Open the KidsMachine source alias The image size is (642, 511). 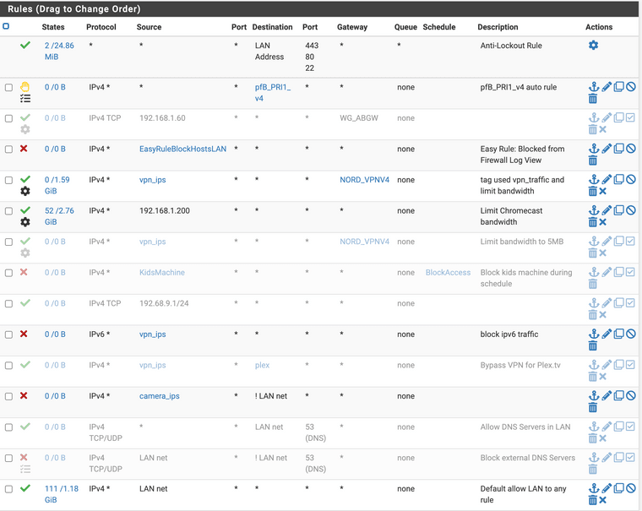pyautogui.click(x=161, y=272)
